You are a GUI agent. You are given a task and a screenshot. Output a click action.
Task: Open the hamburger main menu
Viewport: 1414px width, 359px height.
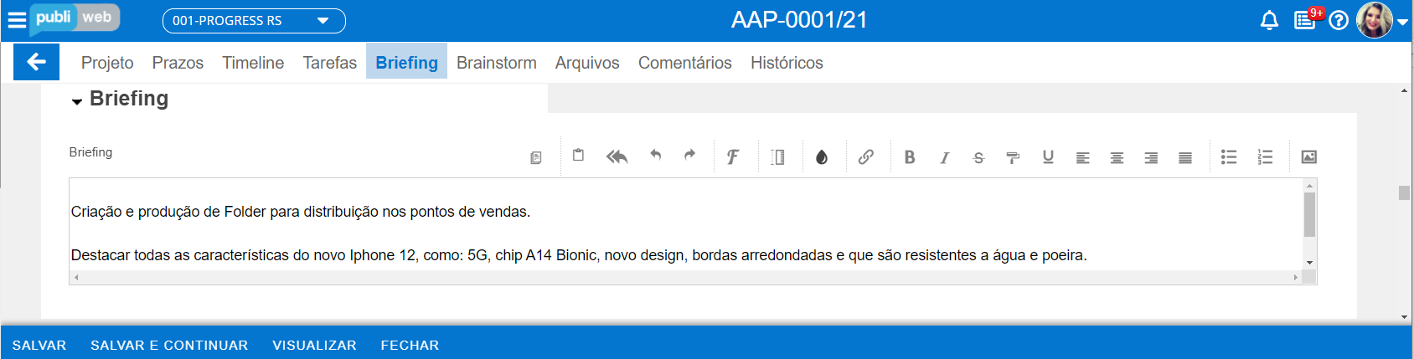[17, 20]
